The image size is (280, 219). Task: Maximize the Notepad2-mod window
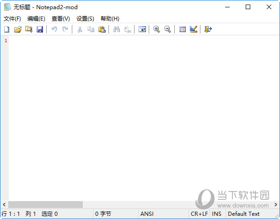248,7
